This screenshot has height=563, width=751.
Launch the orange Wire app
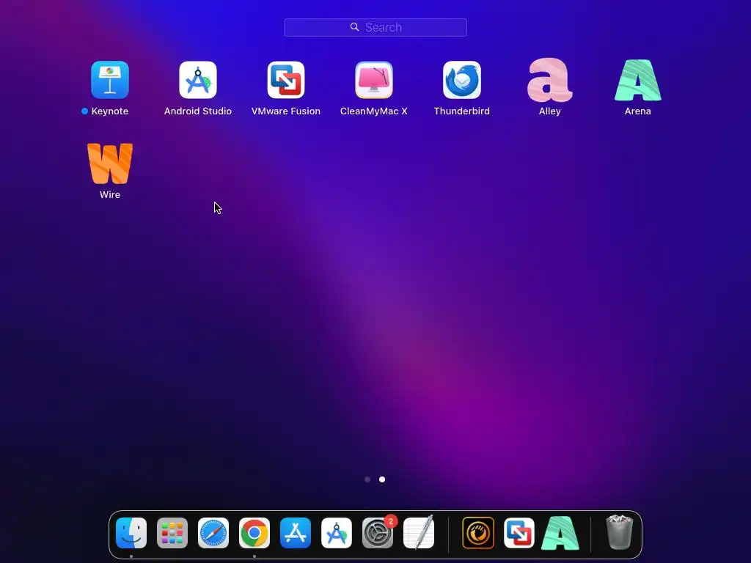pos(110,163)
